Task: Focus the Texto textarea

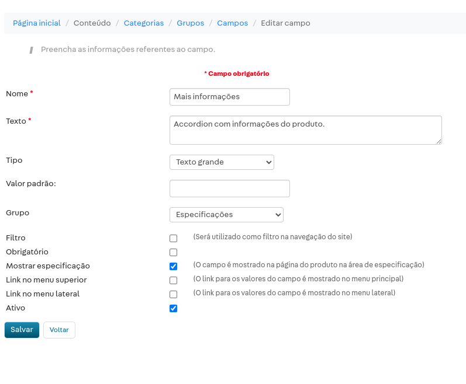Action: click(305, 130)
